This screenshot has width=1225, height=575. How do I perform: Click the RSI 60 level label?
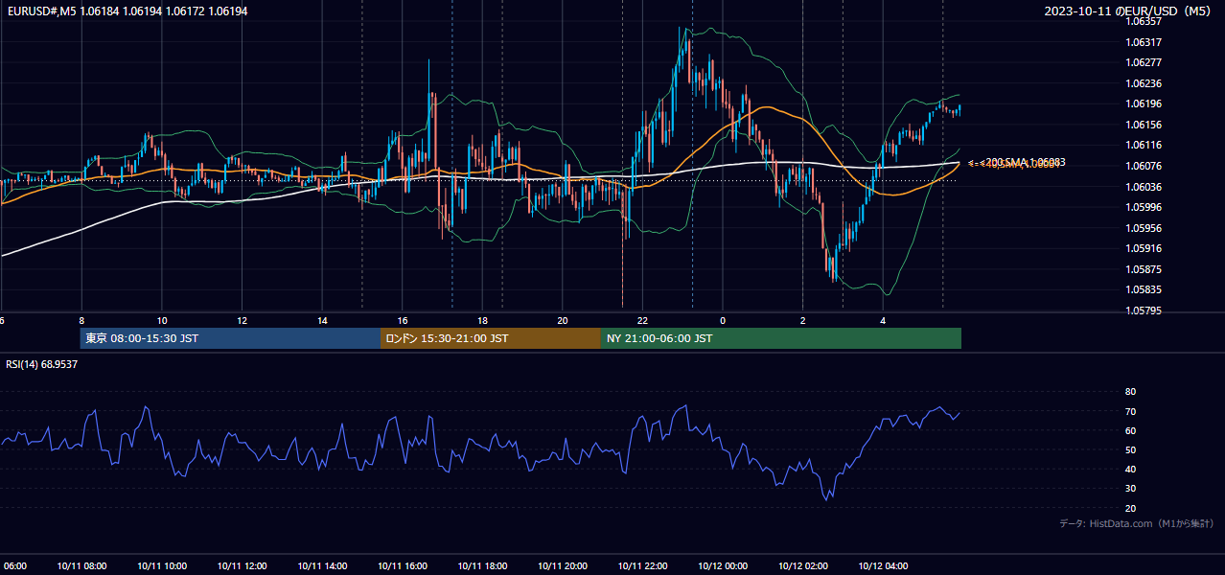1130,430
